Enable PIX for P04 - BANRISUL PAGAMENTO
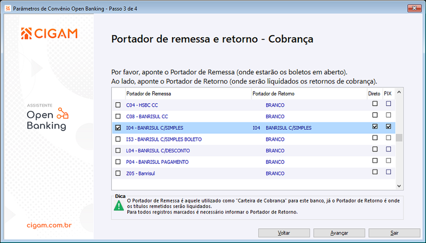Viewport: 426px width, 243px height. [x=389, y=160]
